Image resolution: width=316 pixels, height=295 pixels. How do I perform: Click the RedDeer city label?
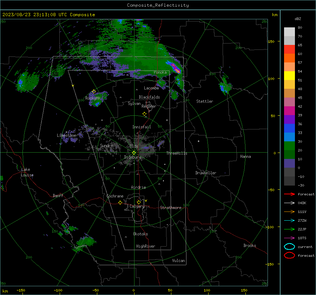coord(149,106)
